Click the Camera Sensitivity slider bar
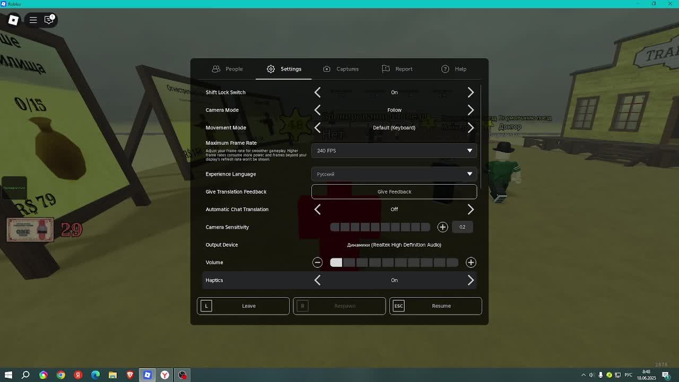 380,227
